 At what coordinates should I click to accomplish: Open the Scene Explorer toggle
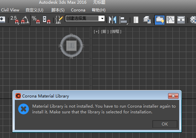[136, 20]
